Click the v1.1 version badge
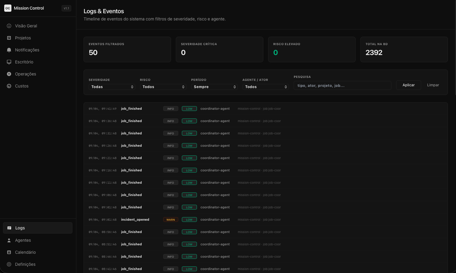 66,8
